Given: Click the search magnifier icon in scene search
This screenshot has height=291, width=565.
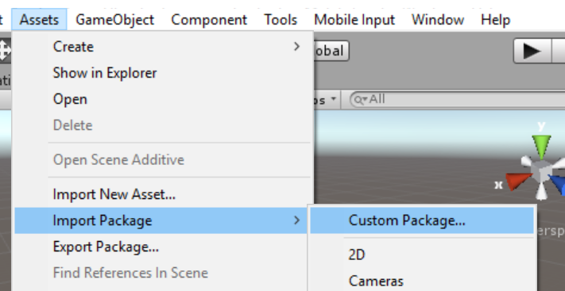Looking at the screenshot, I should (x=360, y=100).
